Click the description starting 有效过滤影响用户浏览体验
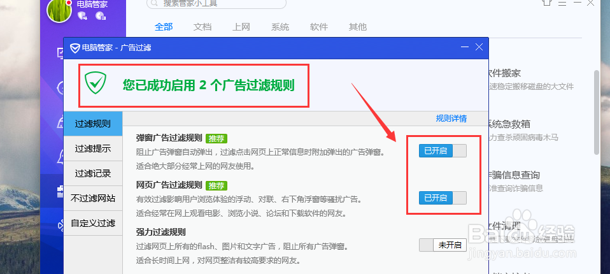Viewport: 610px width, 274px height. 250,199
